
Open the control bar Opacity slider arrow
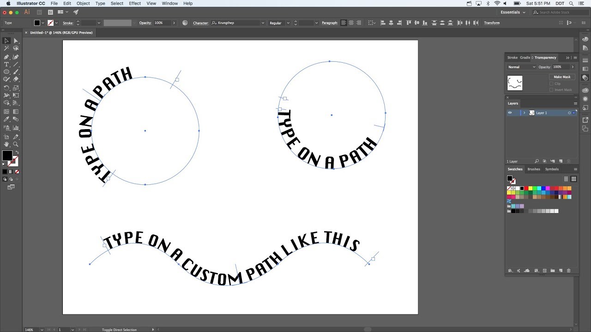174,23
